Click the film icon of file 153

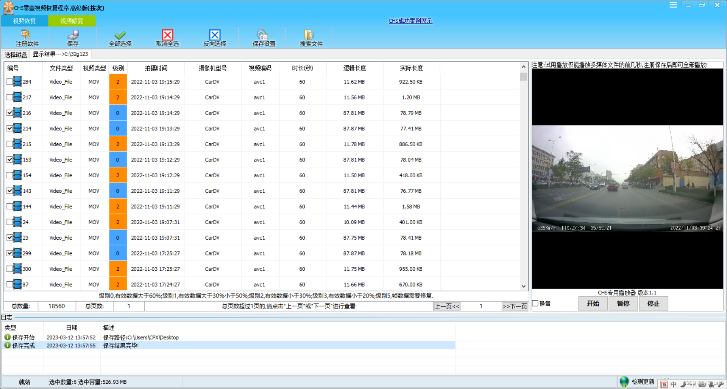[x=17, y=160]
